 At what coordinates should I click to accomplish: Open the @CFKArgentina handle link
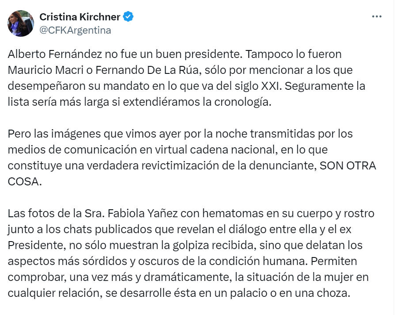click(x=75, y=31)
